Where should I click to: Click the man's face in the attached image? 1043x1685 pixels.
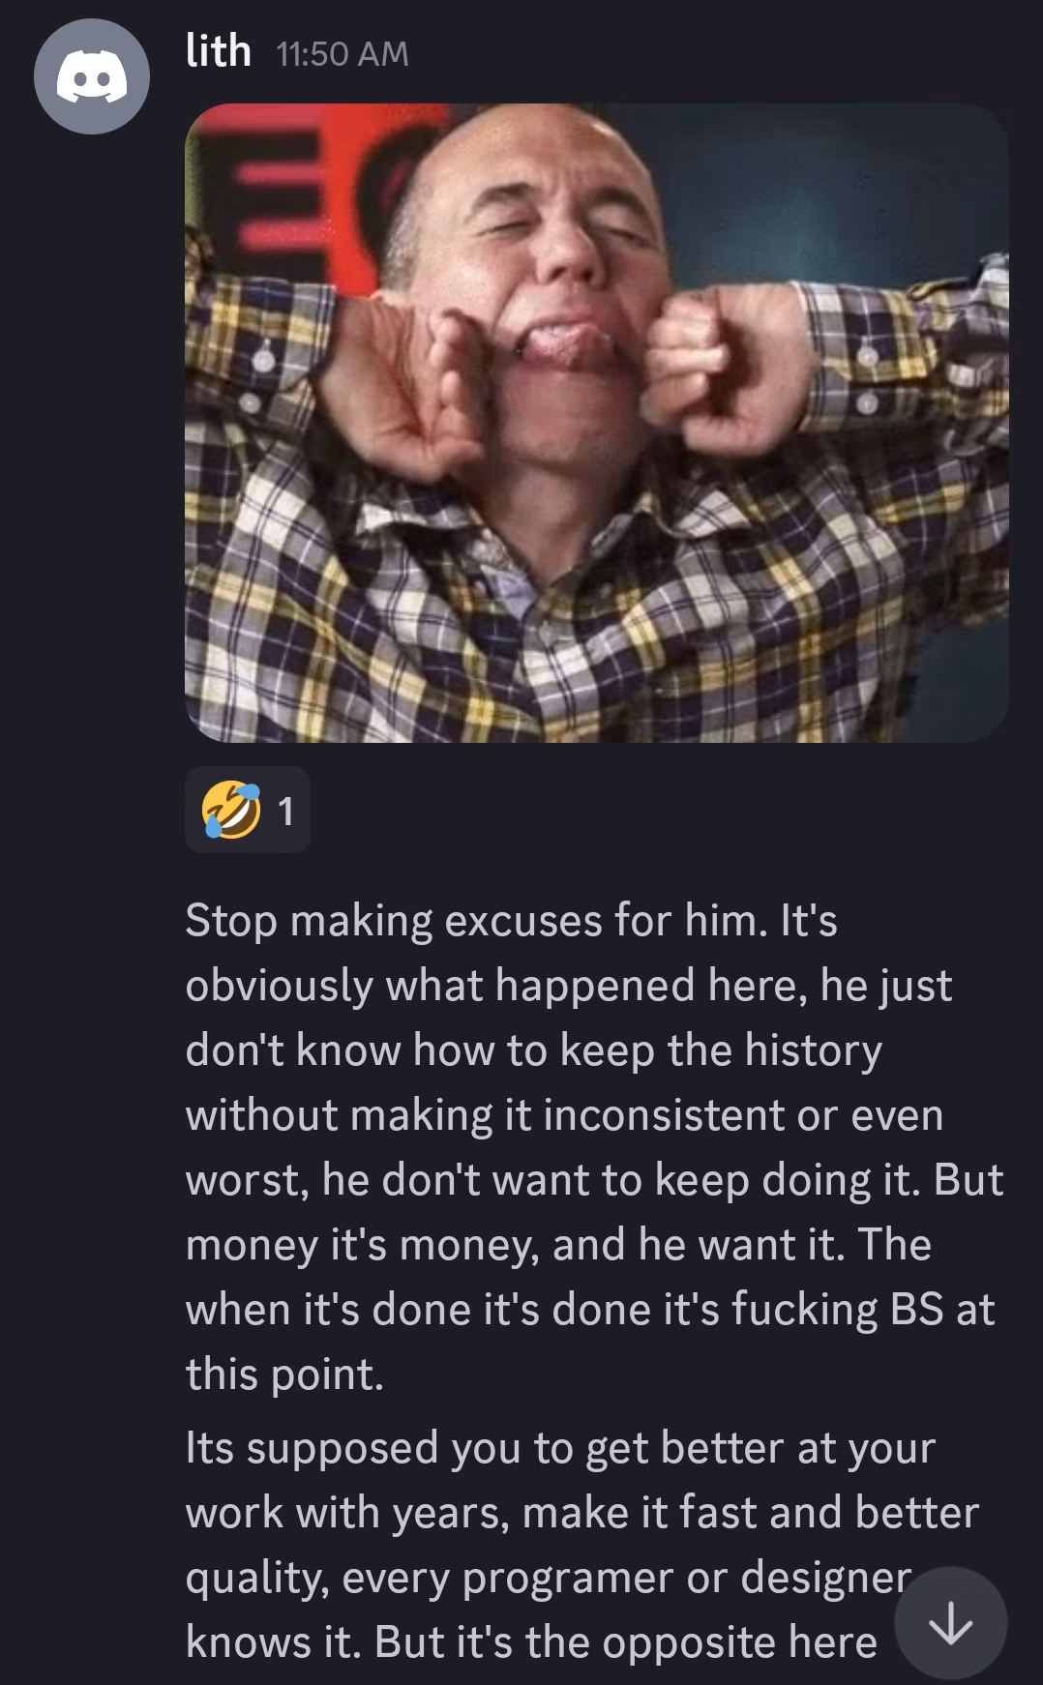click(561, 281)
